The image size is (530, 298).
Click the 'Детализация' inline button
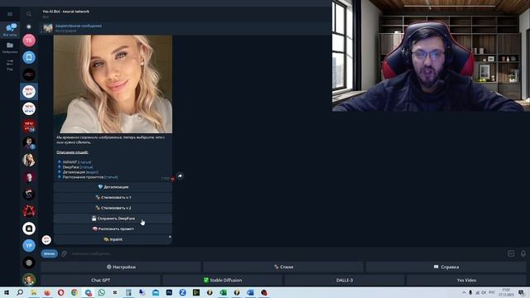point(113,187)
